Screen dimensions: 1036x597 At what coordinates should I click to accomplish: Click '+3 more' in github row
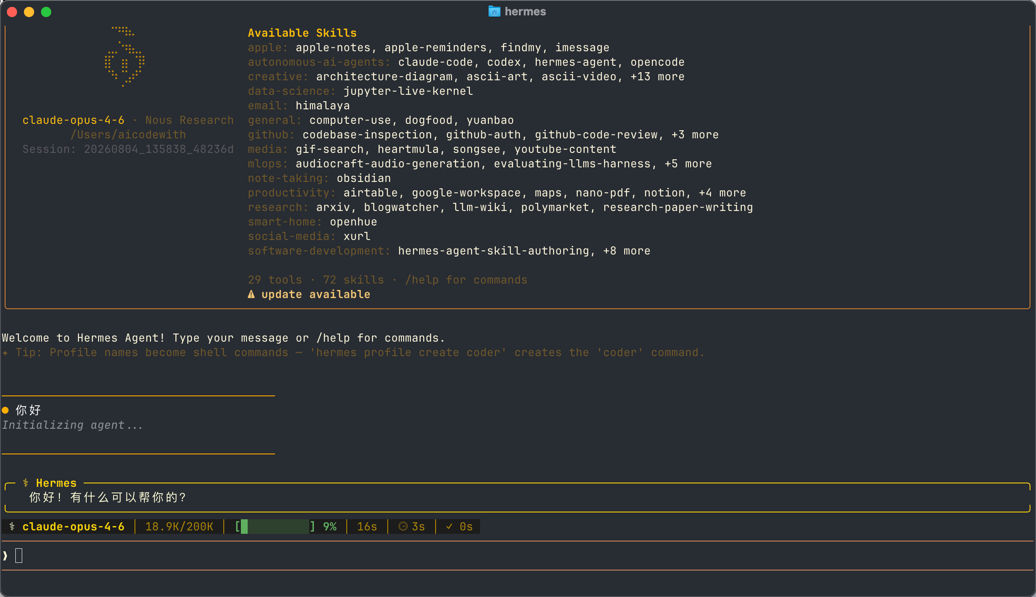[x=695, y=135]
